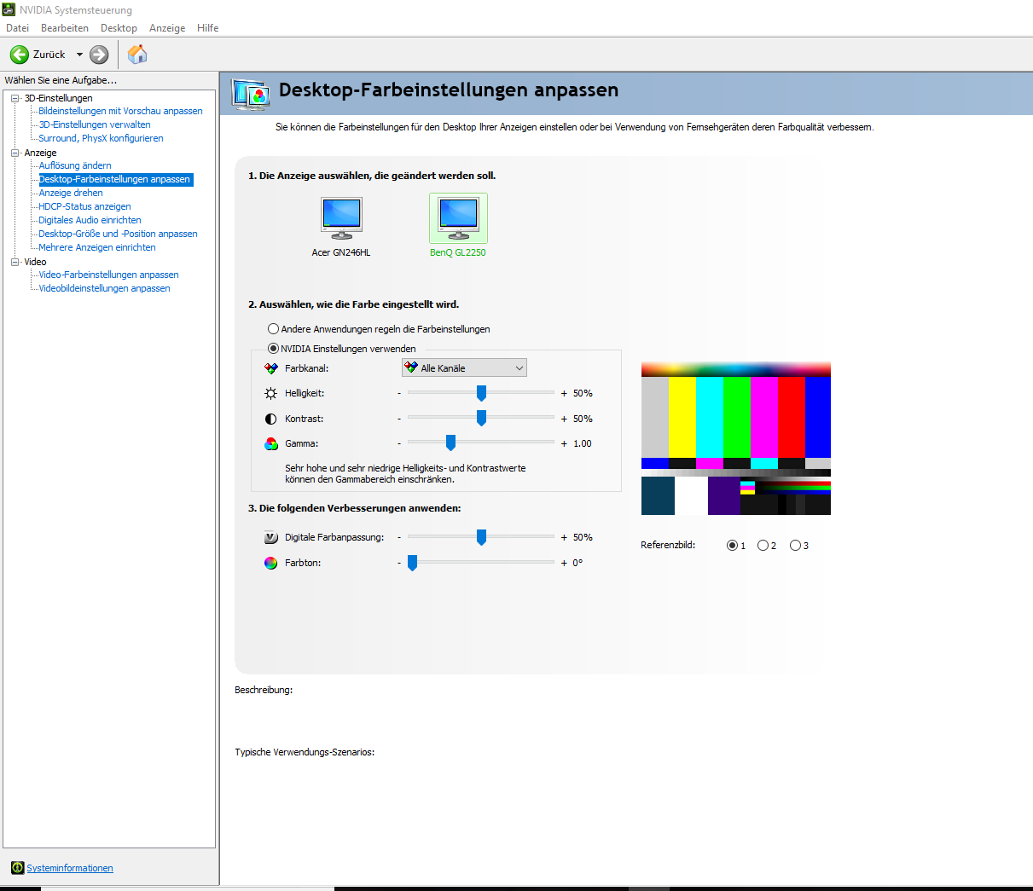Open 'Desktop-Größe und -Position anpassen'
1033x891 pixels.
pos(118,234)
